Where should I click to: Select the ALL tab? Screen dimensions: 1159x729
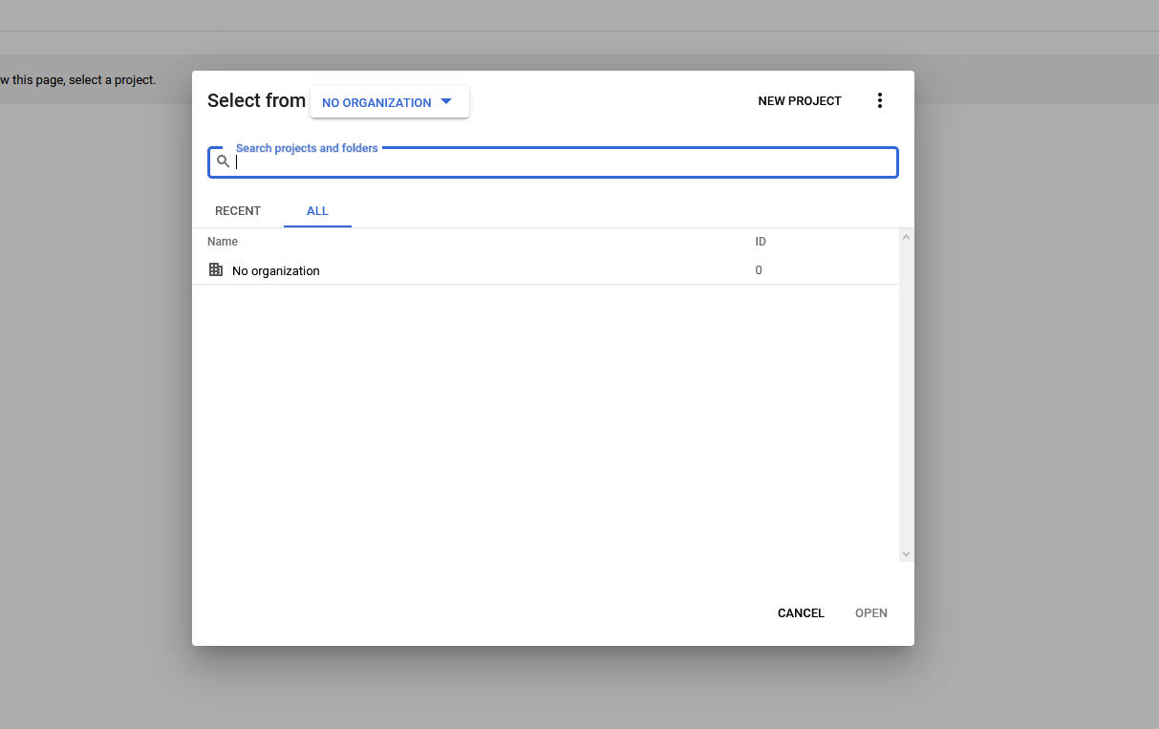tap(317, 211)
